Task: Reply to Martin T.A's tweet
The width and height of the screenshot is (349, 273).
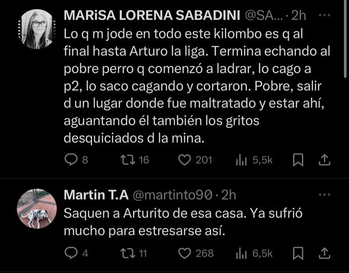Action: (71, 253)
